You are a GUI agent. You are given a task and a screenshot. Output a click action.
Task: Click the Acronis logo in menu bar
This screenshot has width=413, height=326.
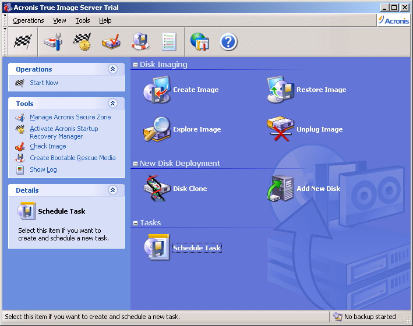coord(394,20)
